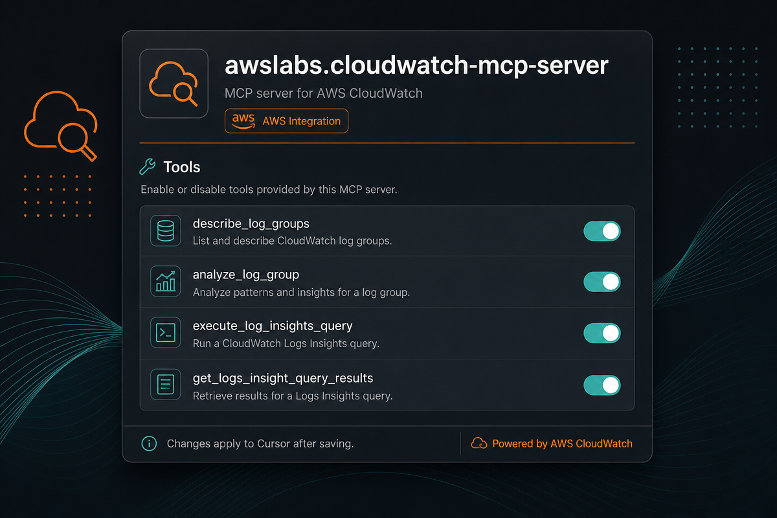Click the text 'Changes apply to Cursor after saving.'

pos(260,444)
